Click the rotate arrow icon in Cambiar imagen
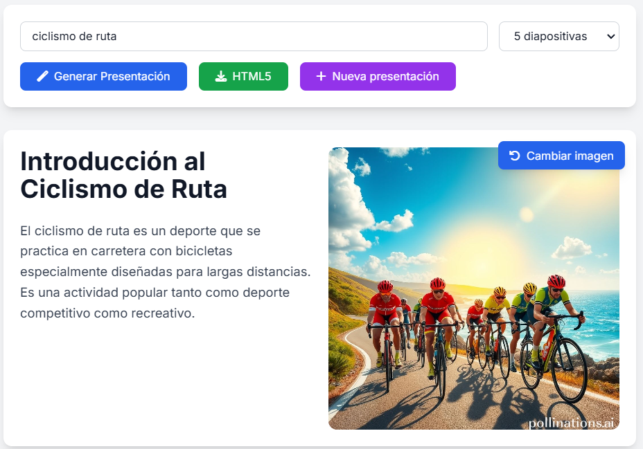This screenshot has width=643, height=449. click(514, 156)
